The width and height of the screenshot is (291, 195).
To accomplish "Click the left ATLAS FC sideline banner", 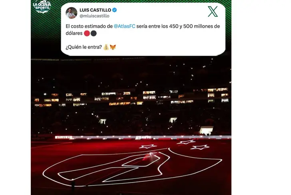I will coord(63,137).
